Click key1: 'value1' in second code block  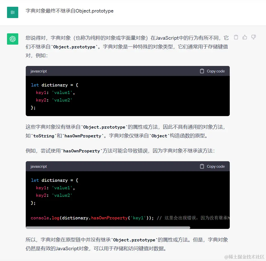(x=55, y=188)
